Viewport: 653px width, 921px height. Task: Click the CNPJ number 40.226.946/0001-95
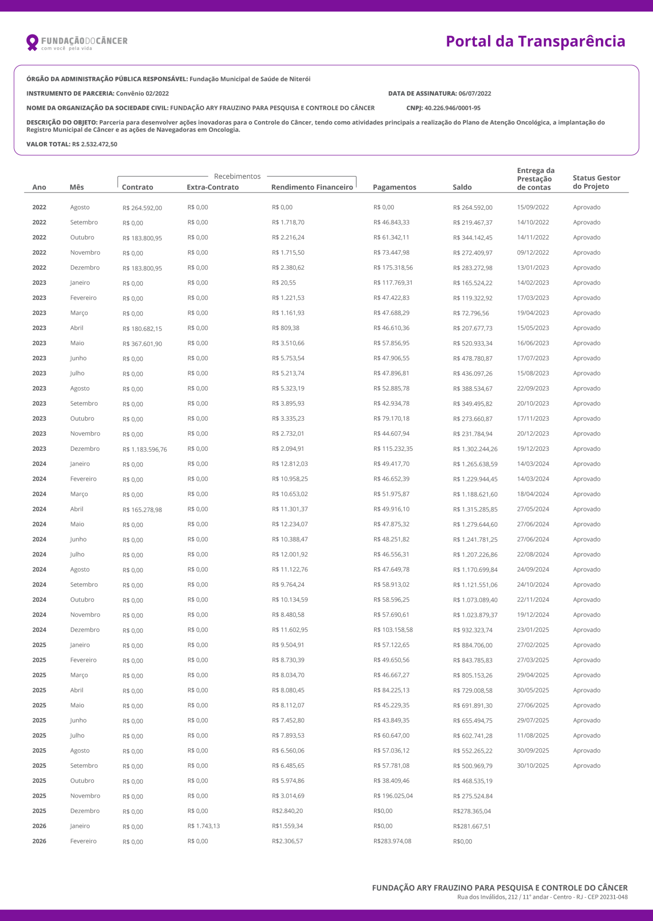(x=452, y=108)
